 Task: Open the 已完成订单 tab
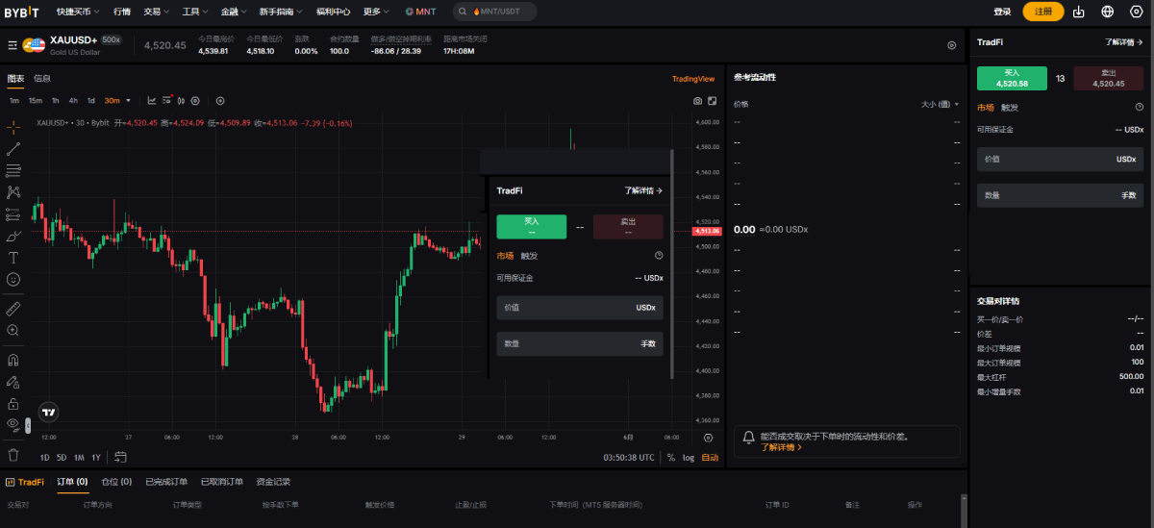[166, 482]
